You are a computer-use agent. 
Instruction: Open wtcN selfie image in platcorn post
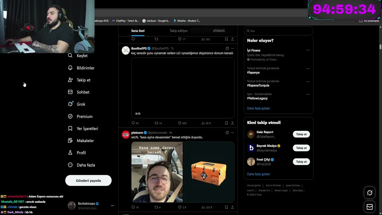pos(157,172)
